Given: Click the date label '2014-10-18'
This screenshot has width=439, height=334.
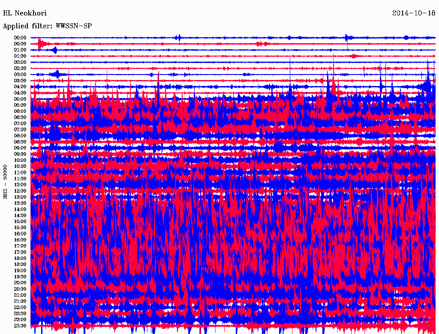Looking at the screenshot, I should click(414, 13).
